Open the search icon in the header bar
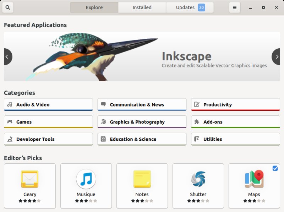Screen dimensions: 284x212 (x=7, y=7)
